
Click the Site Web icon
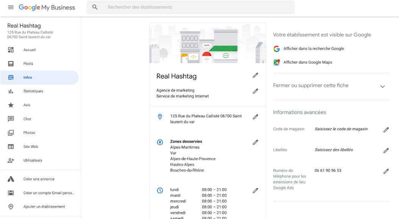coord(11,147)
